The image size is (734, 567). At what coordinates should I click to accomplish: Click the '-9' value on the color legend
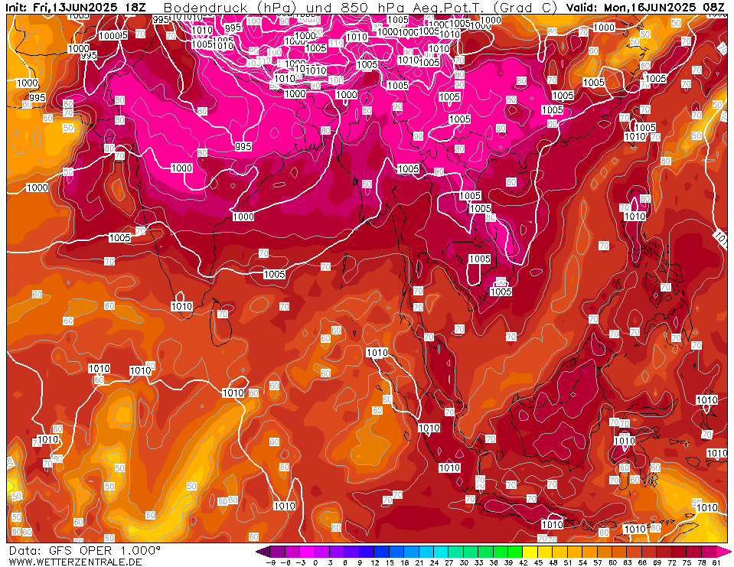[x=271, y=562]
